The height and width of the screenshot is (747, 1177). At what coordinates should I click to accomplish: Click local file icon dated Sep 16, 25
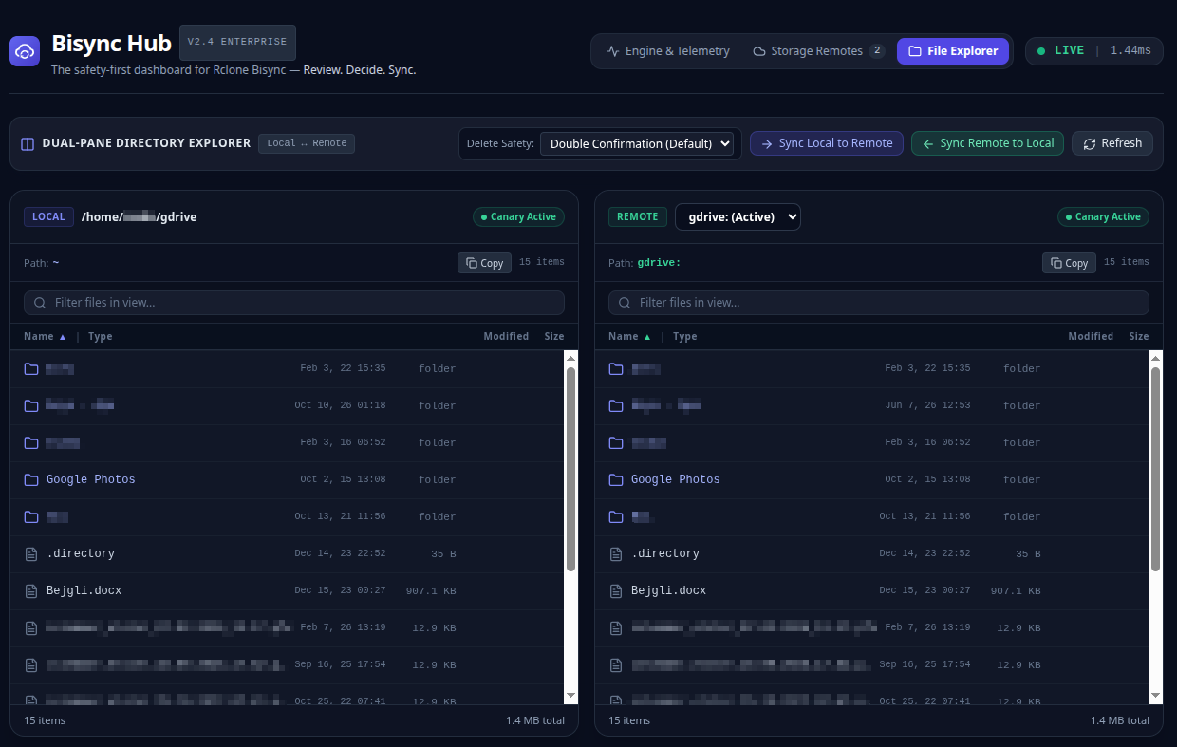tap(31, 664)
